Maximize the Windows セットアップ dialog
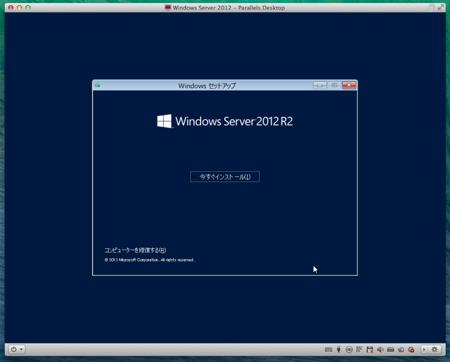Viewport: 450px width, 362px height. (334, 85)
